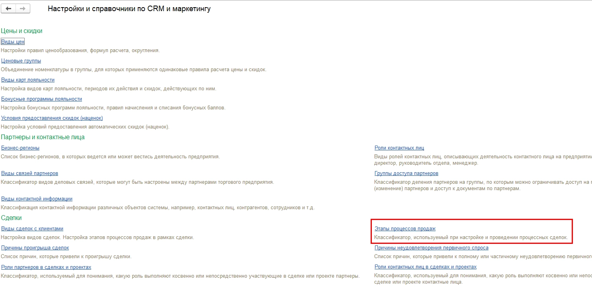Open Виды контактной информации classifier
Viewport: 592px width, 288px height.
tap(37, 199)
